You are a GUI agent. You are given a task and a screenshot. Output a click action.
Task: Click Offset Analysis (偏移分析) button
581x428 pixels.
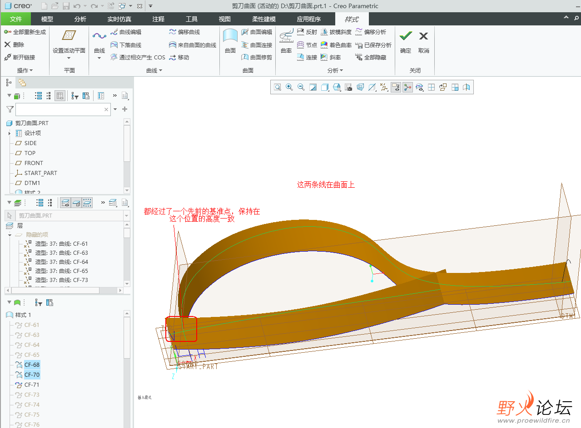point(371,32)
